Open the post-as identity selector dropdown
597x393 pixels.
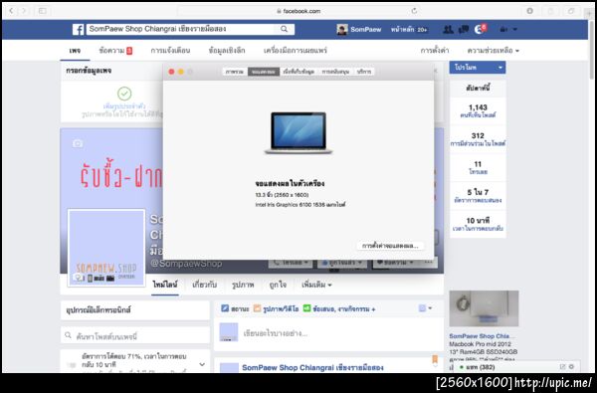pyautogui.click(x=425, y=308)
